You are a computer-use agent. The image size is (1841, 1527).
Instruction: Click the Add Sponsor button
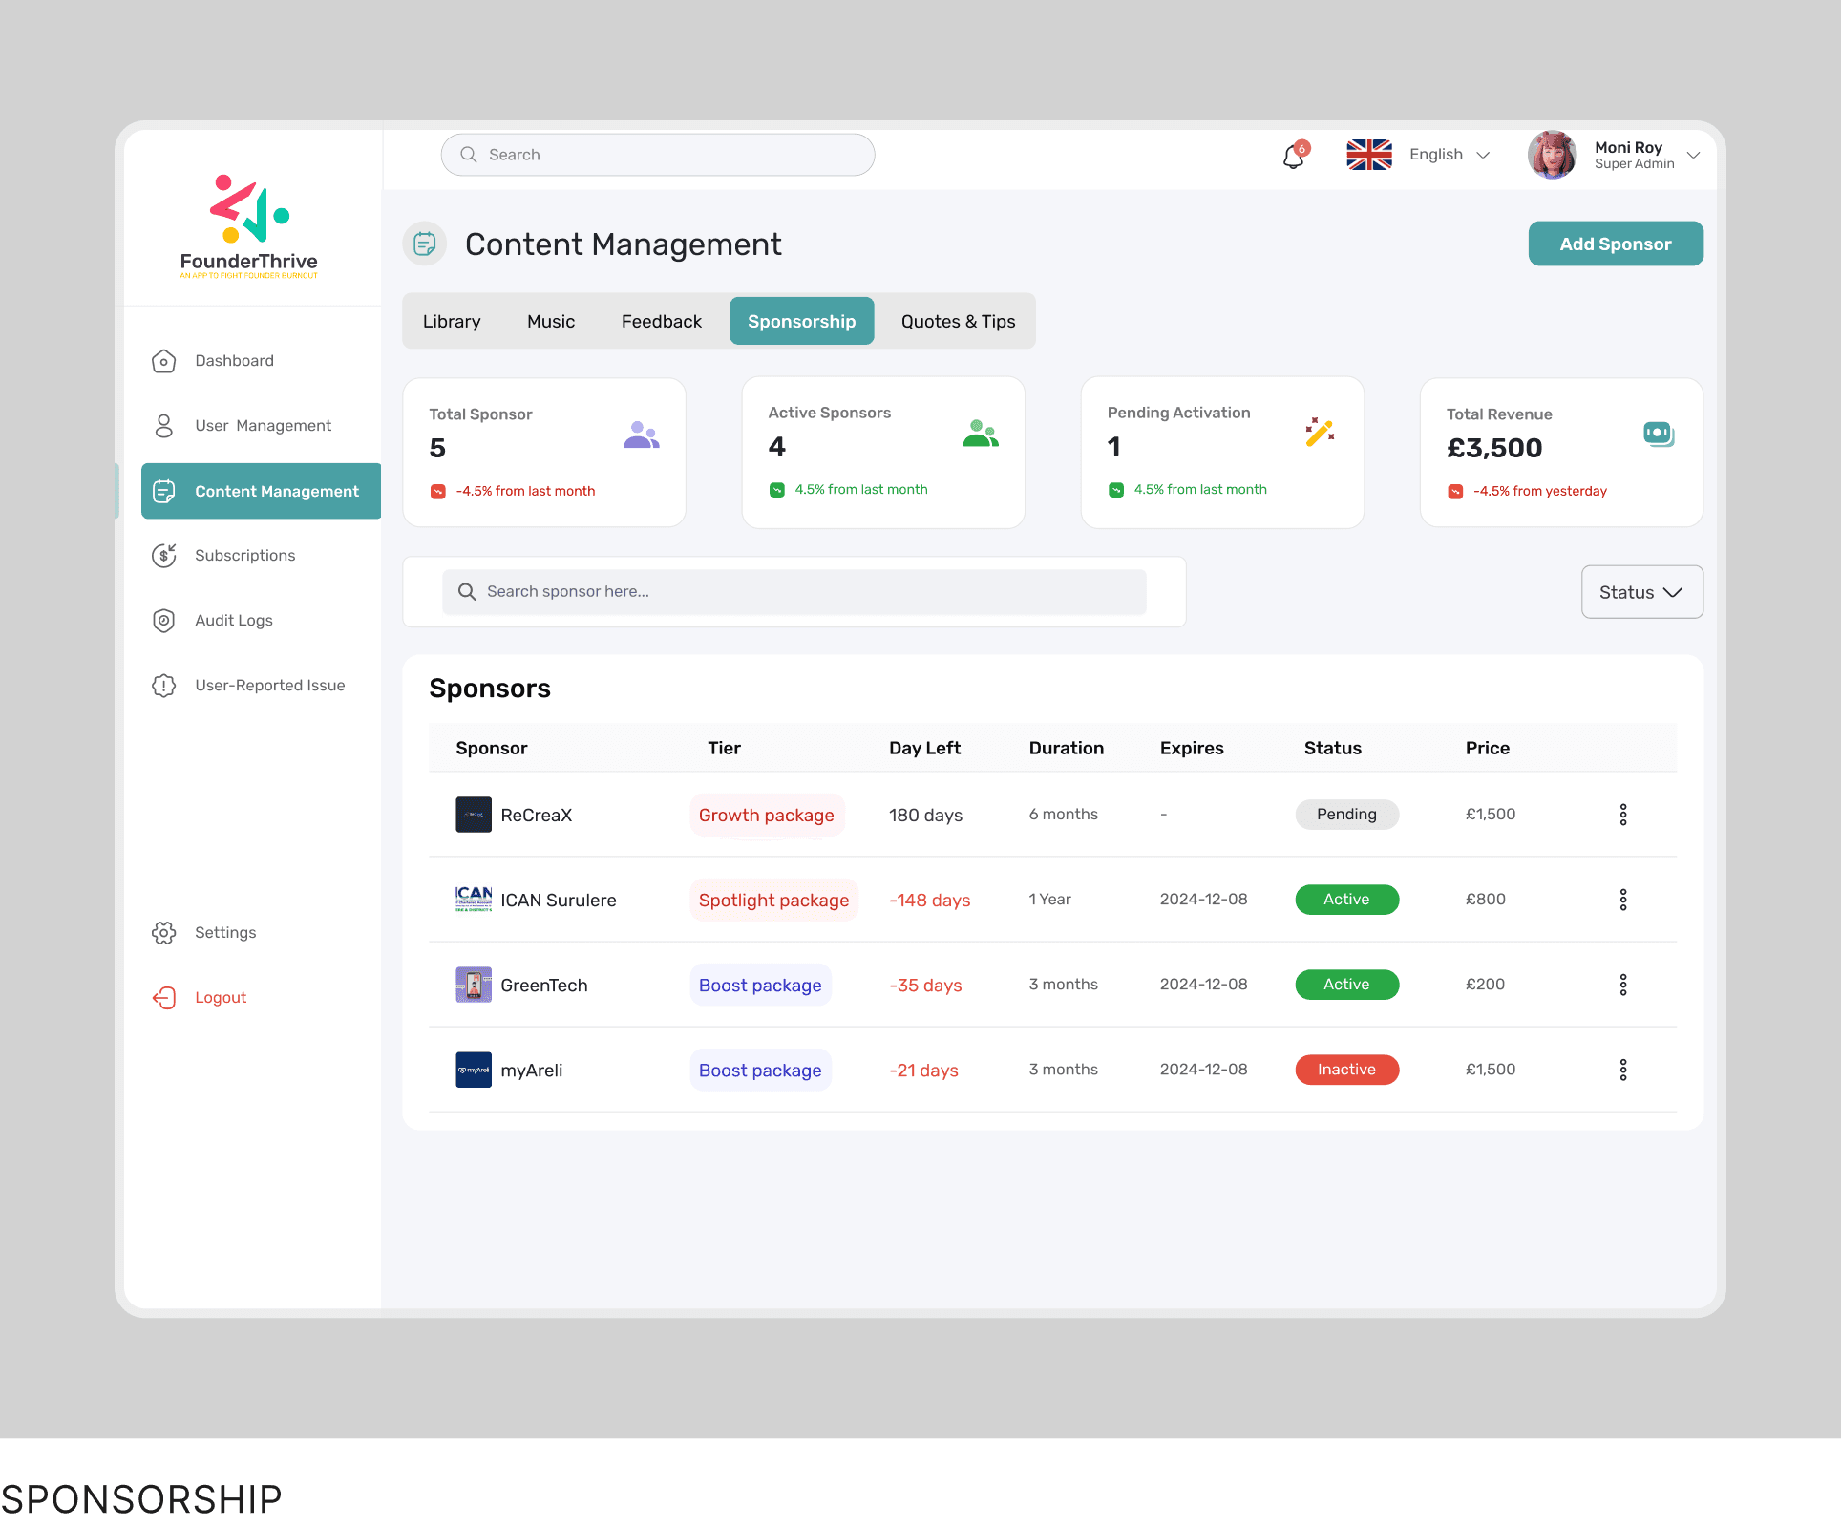click(1615, 244)
